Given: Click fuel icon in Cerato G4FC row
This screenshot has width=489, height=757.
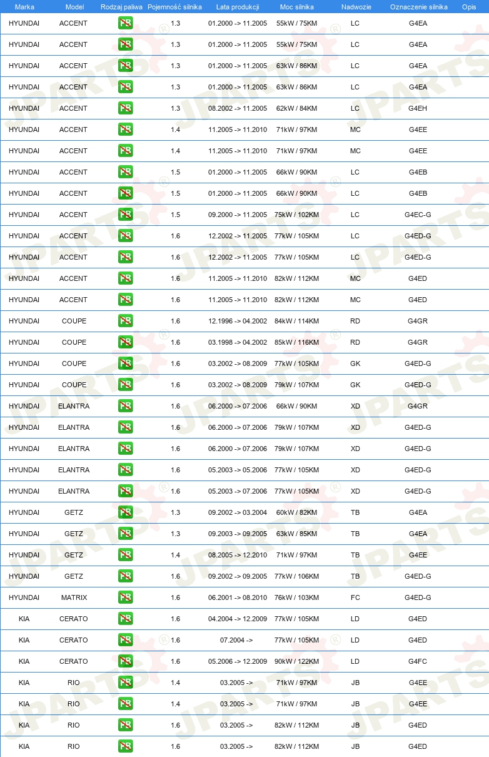Looking at the screenshot, I should click(x=125, y=661).
